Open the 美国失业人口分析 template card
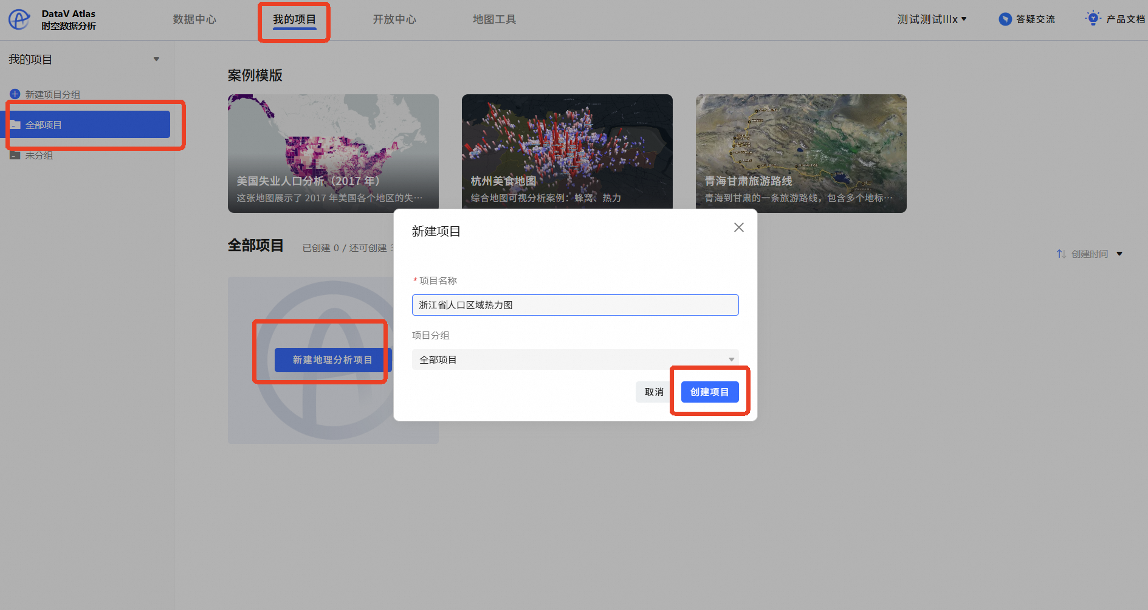Screen dimensions: 1148x610 tap(333, 153)
